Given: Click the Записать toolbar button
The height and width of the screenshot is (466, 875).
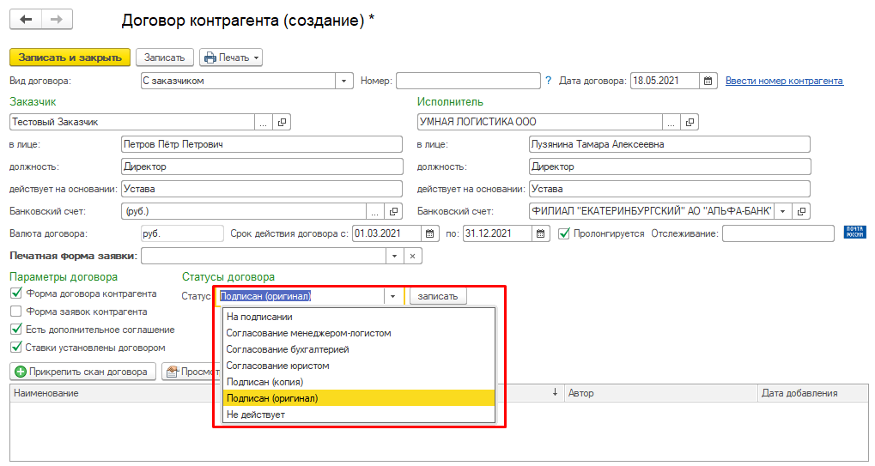Looking at the screenshot, I should click(165, 57).
